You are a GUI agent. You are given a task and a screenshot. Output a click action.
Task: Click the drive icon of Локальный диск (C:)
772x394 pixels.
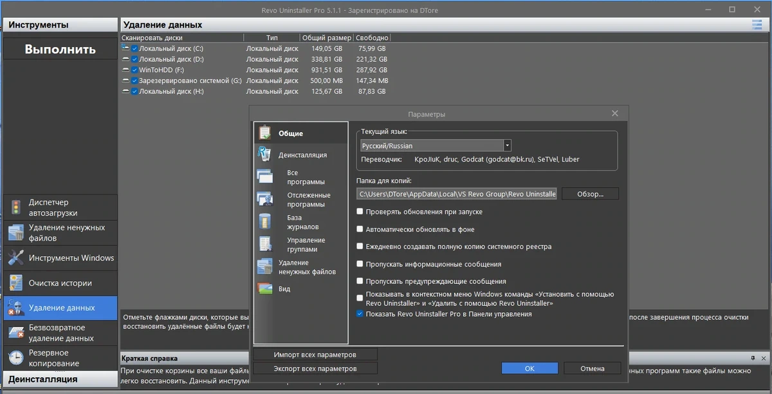(125, 48)
